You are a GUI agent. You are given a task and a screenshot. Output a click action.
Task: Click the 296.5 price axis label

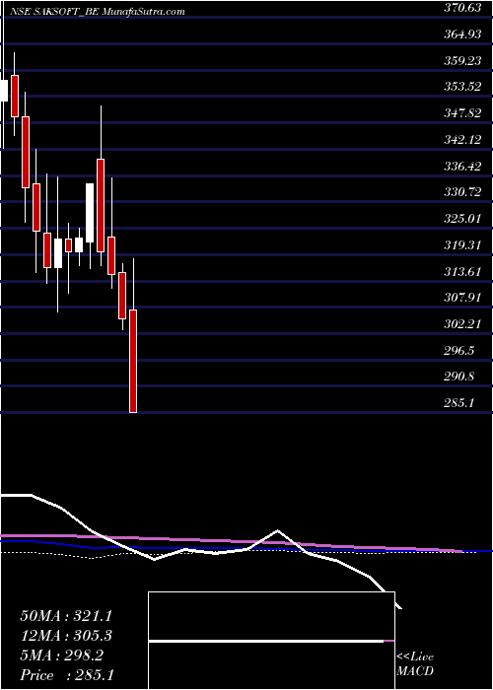459,350
